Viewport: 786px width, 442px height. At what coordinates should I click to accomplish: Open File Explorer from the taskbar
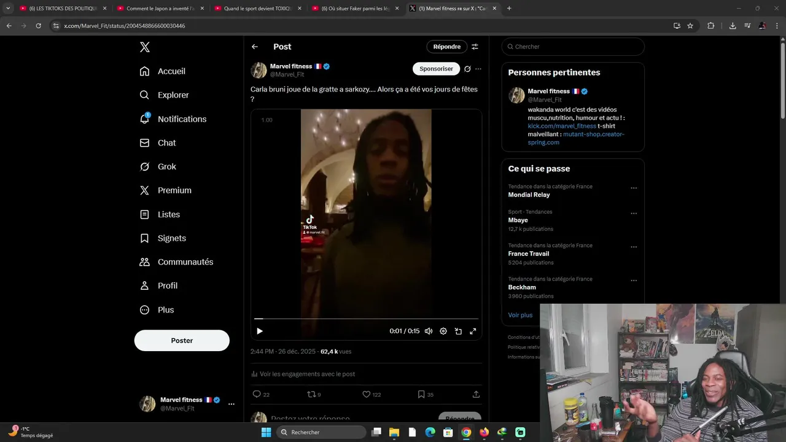pyautogui.click(x=394, y=432)
